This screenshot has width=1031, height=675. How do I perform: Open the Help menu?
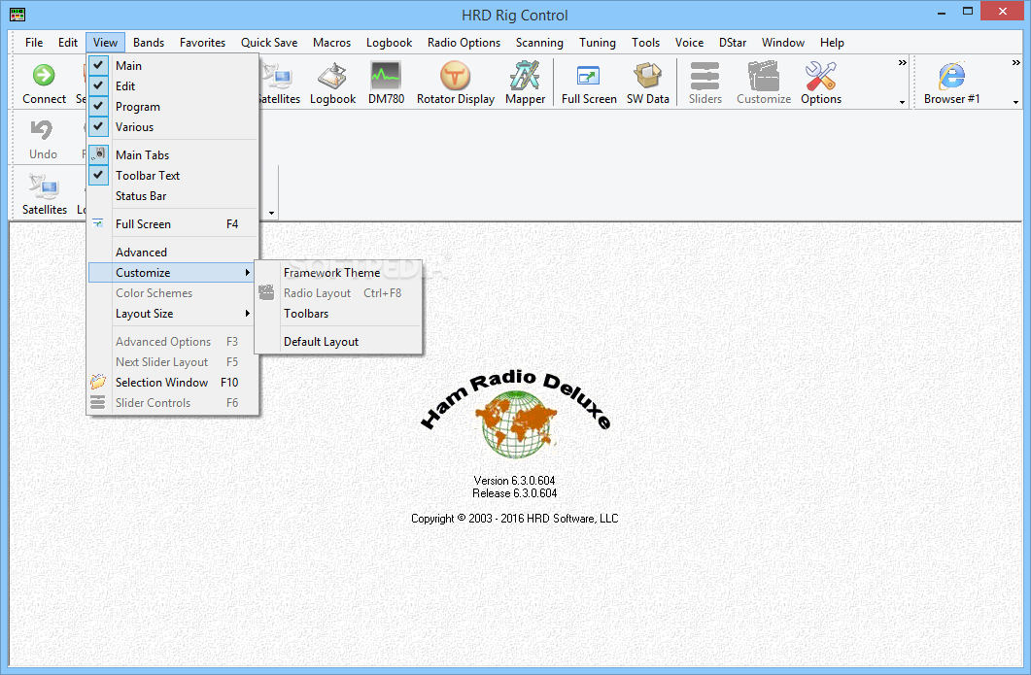[832, 42]
